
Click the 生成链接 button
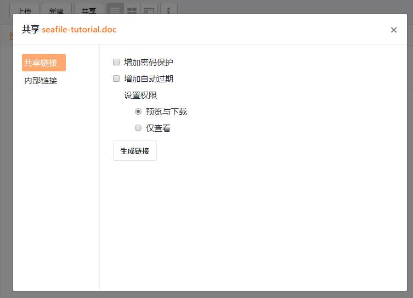(135, 151)
